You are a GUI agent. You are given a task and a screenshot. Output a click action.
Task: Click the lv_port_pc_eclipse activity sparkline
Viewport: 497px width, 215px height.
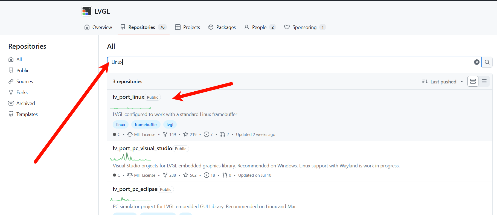coord(130,199)
